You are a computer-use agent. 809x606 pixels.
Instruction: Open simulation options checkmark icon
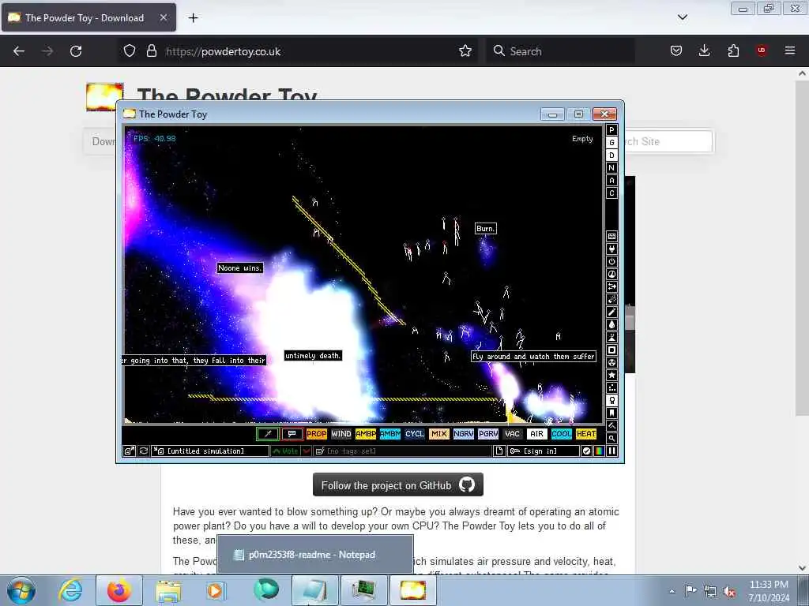tap(587, 451)
